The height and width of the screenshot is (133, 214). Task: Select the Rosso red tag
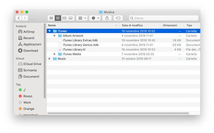pyautogui.click(x=25, y=96)
